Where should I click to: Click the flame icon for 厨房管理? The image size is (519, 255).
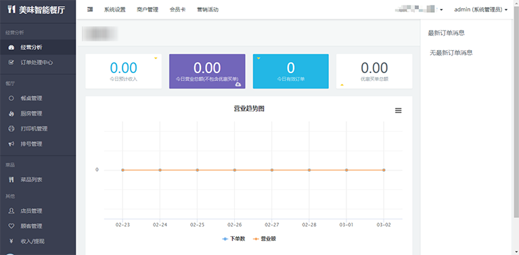pyautogui.click(x=12, y=114)
